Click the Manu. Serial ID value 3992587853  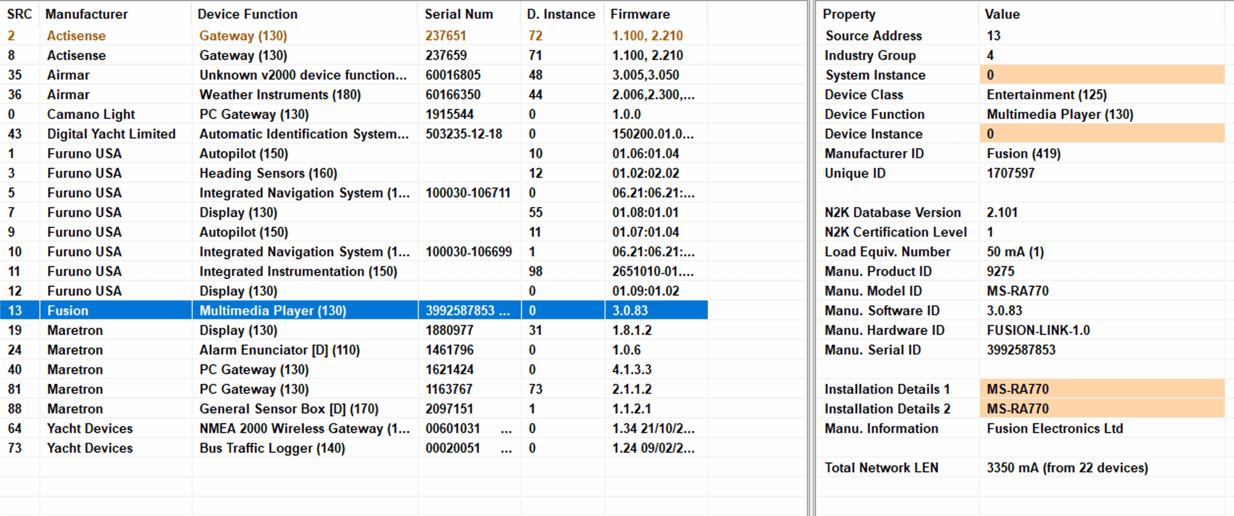(1021, 350)
